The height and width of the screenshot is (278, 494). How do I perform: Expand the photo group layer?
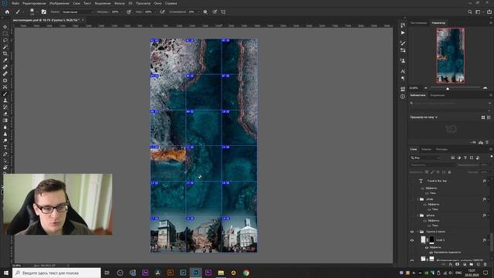tap(418, 199)
